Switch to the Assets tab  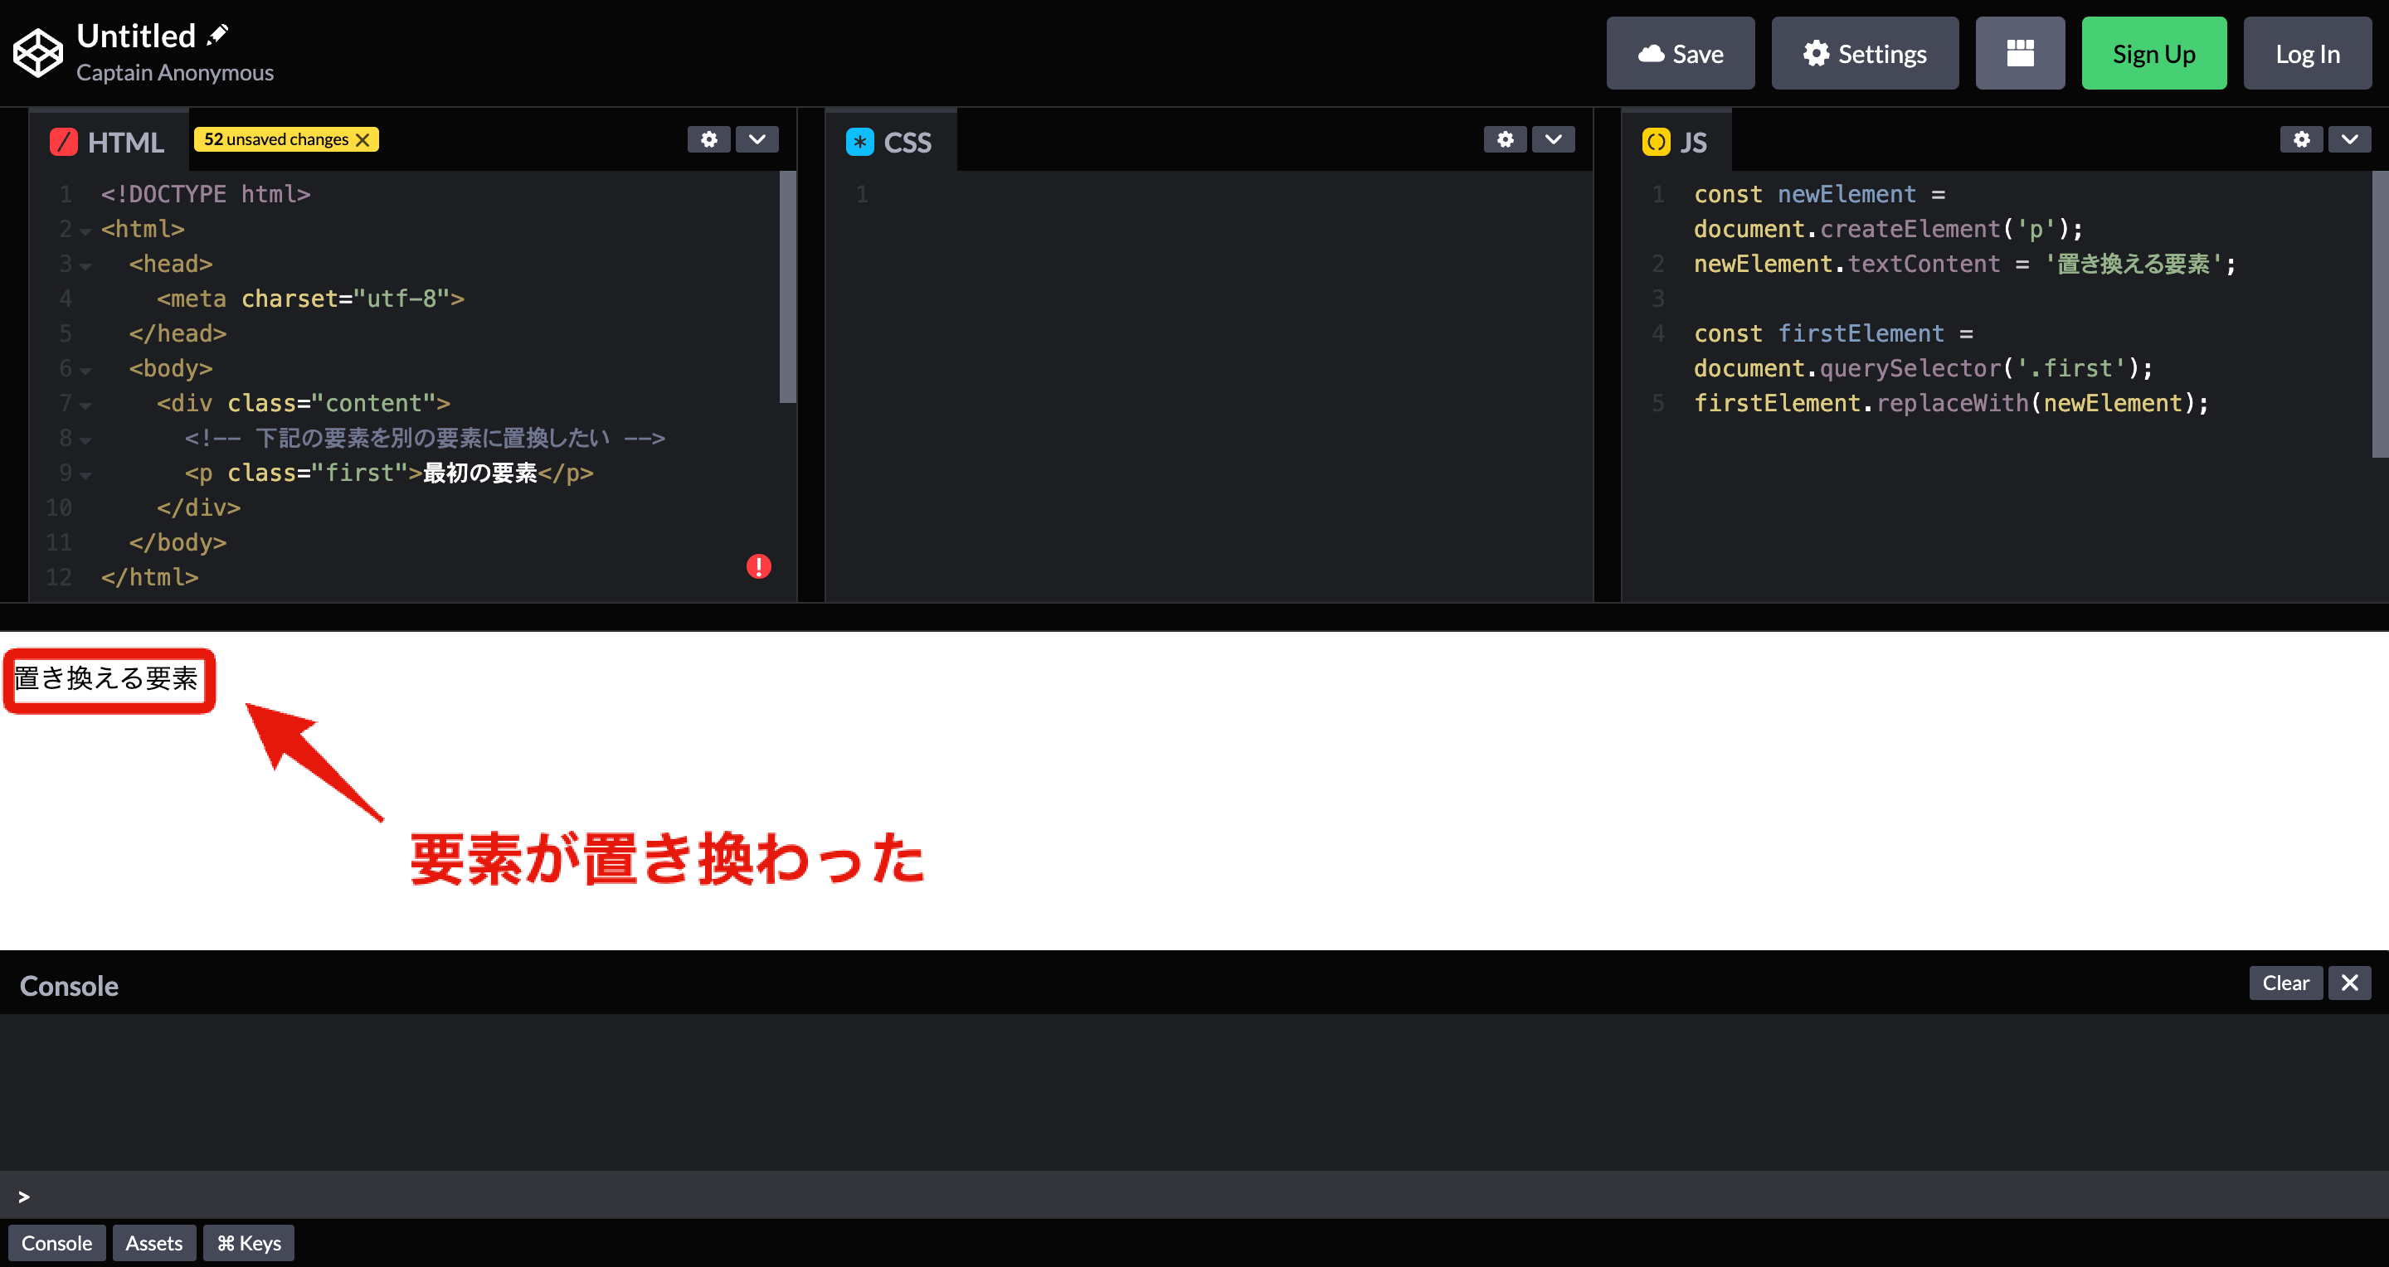[154, 1243]
